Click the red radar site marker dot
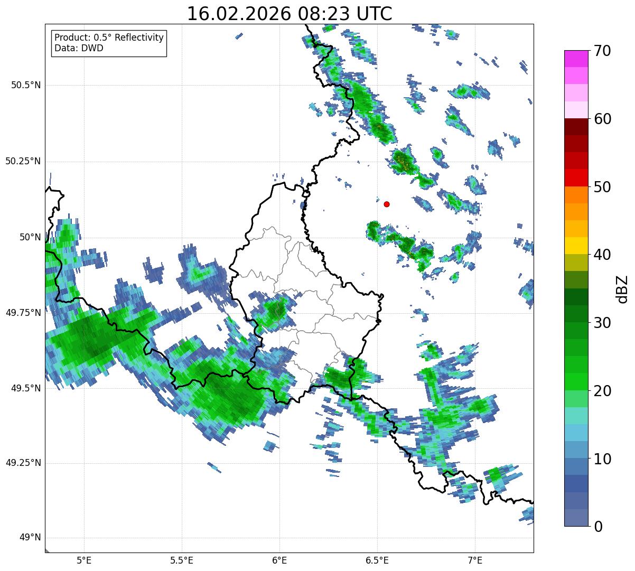 (387, 204)
